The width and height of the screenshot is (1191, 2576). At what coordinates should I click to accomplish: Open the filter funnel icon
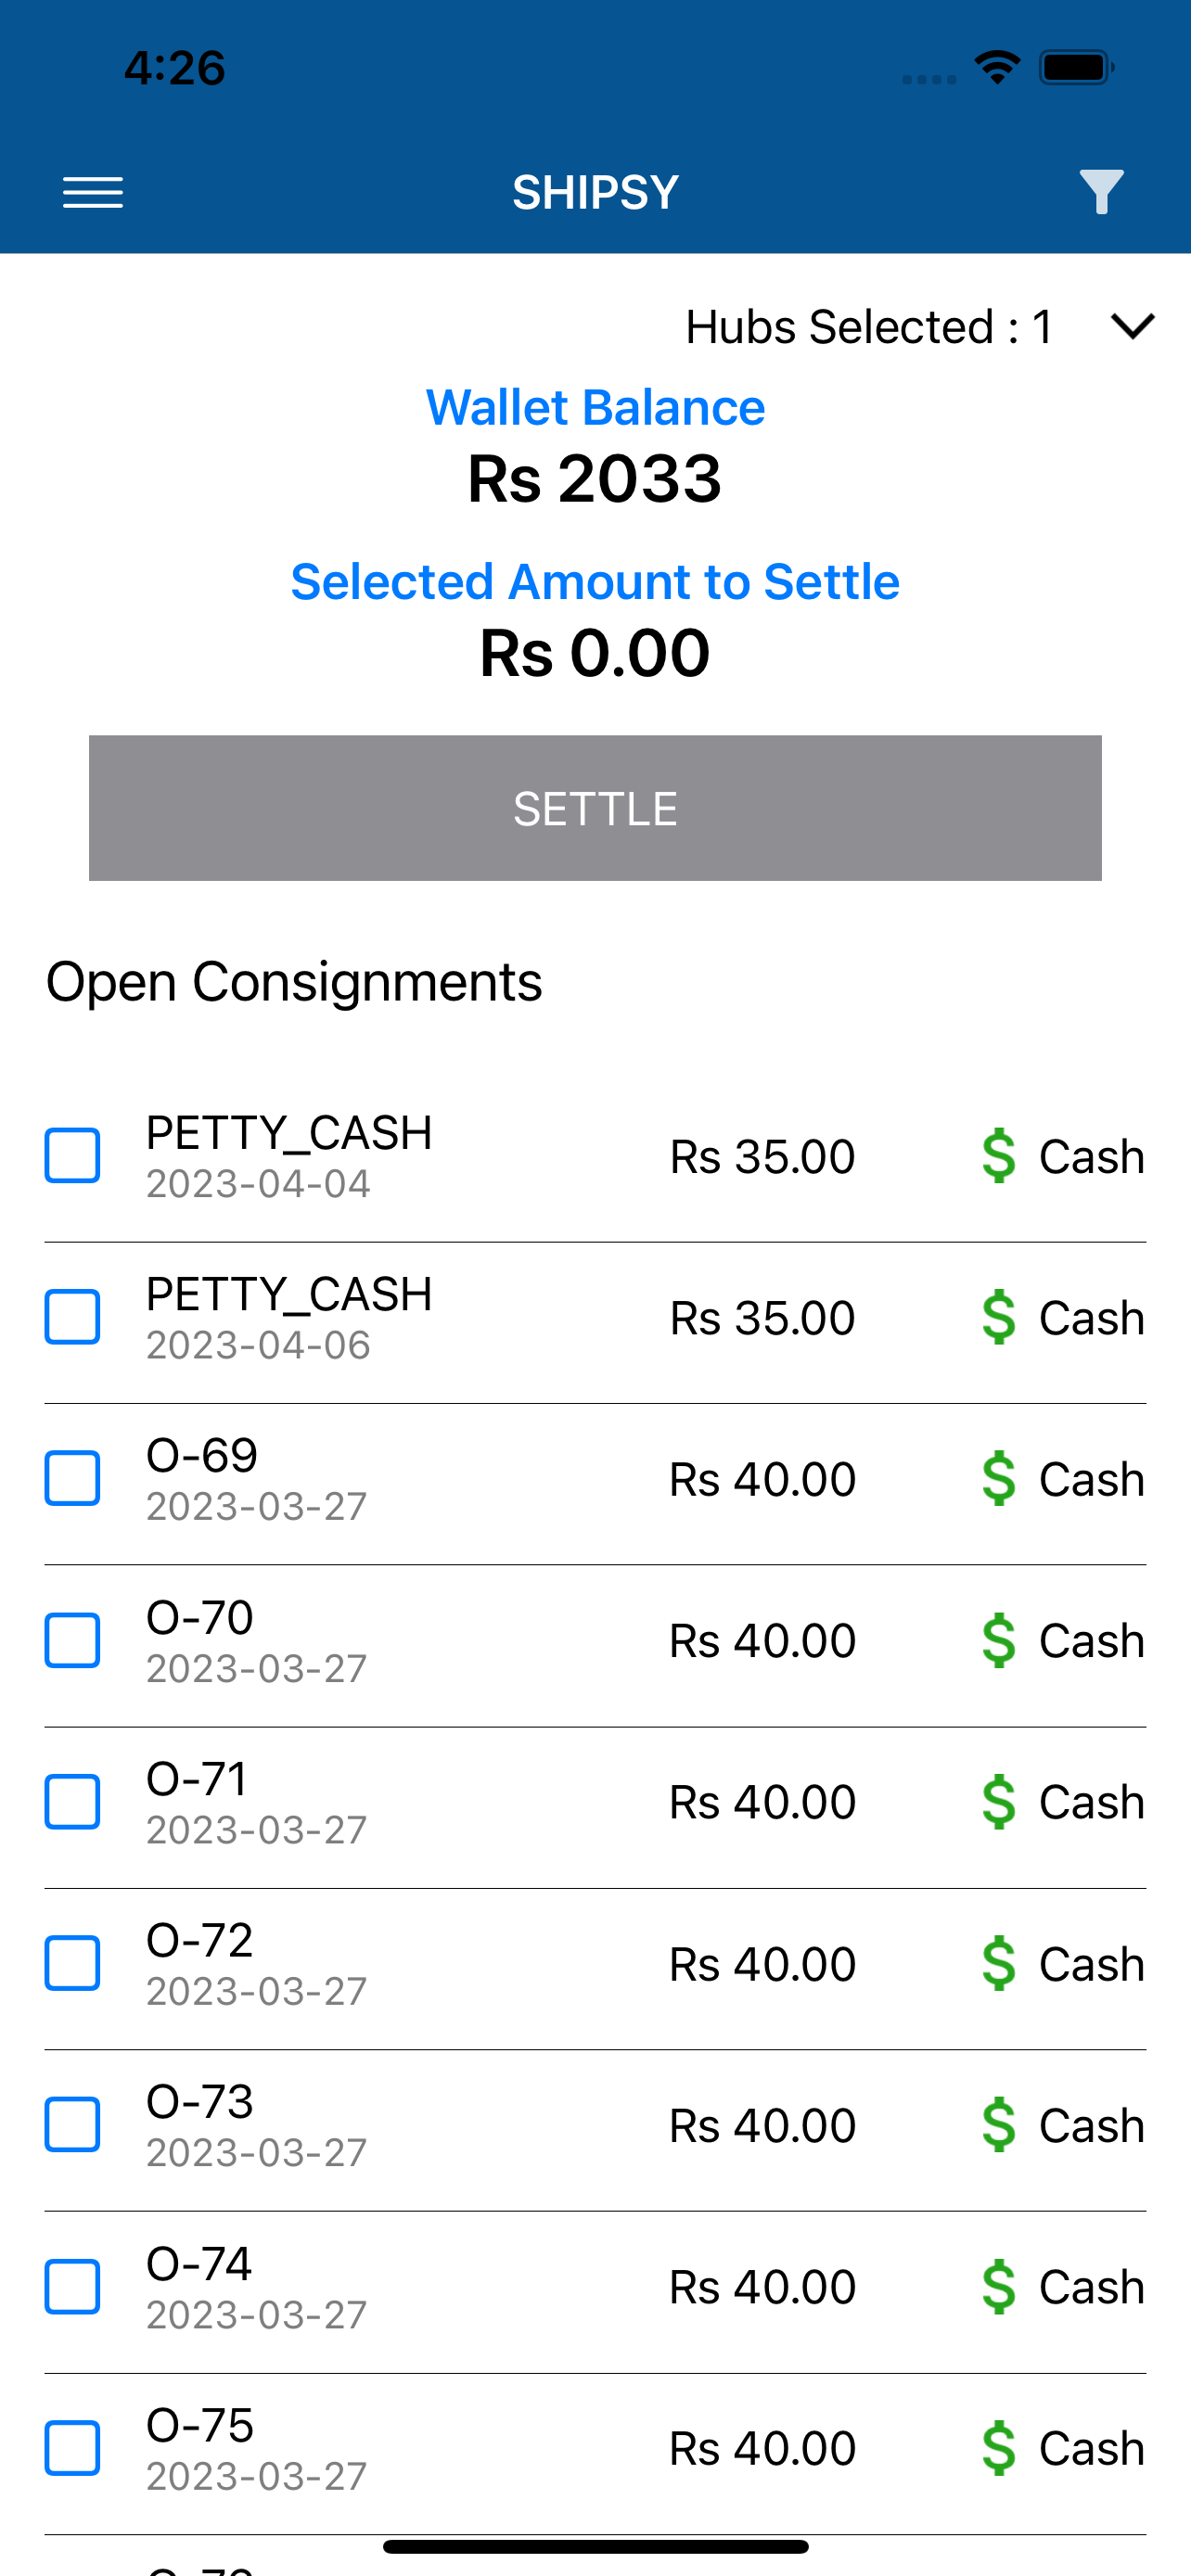coord(1101,192)
